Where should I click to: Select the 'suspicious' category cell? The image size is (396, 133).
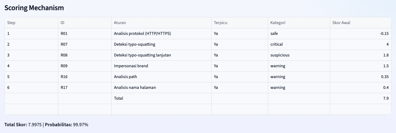(299, 55)
